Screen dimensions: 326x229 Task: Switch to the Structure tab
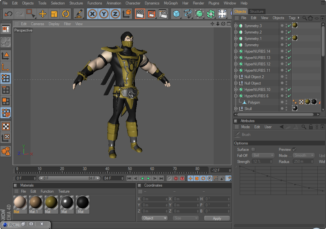tap(257, 11)
